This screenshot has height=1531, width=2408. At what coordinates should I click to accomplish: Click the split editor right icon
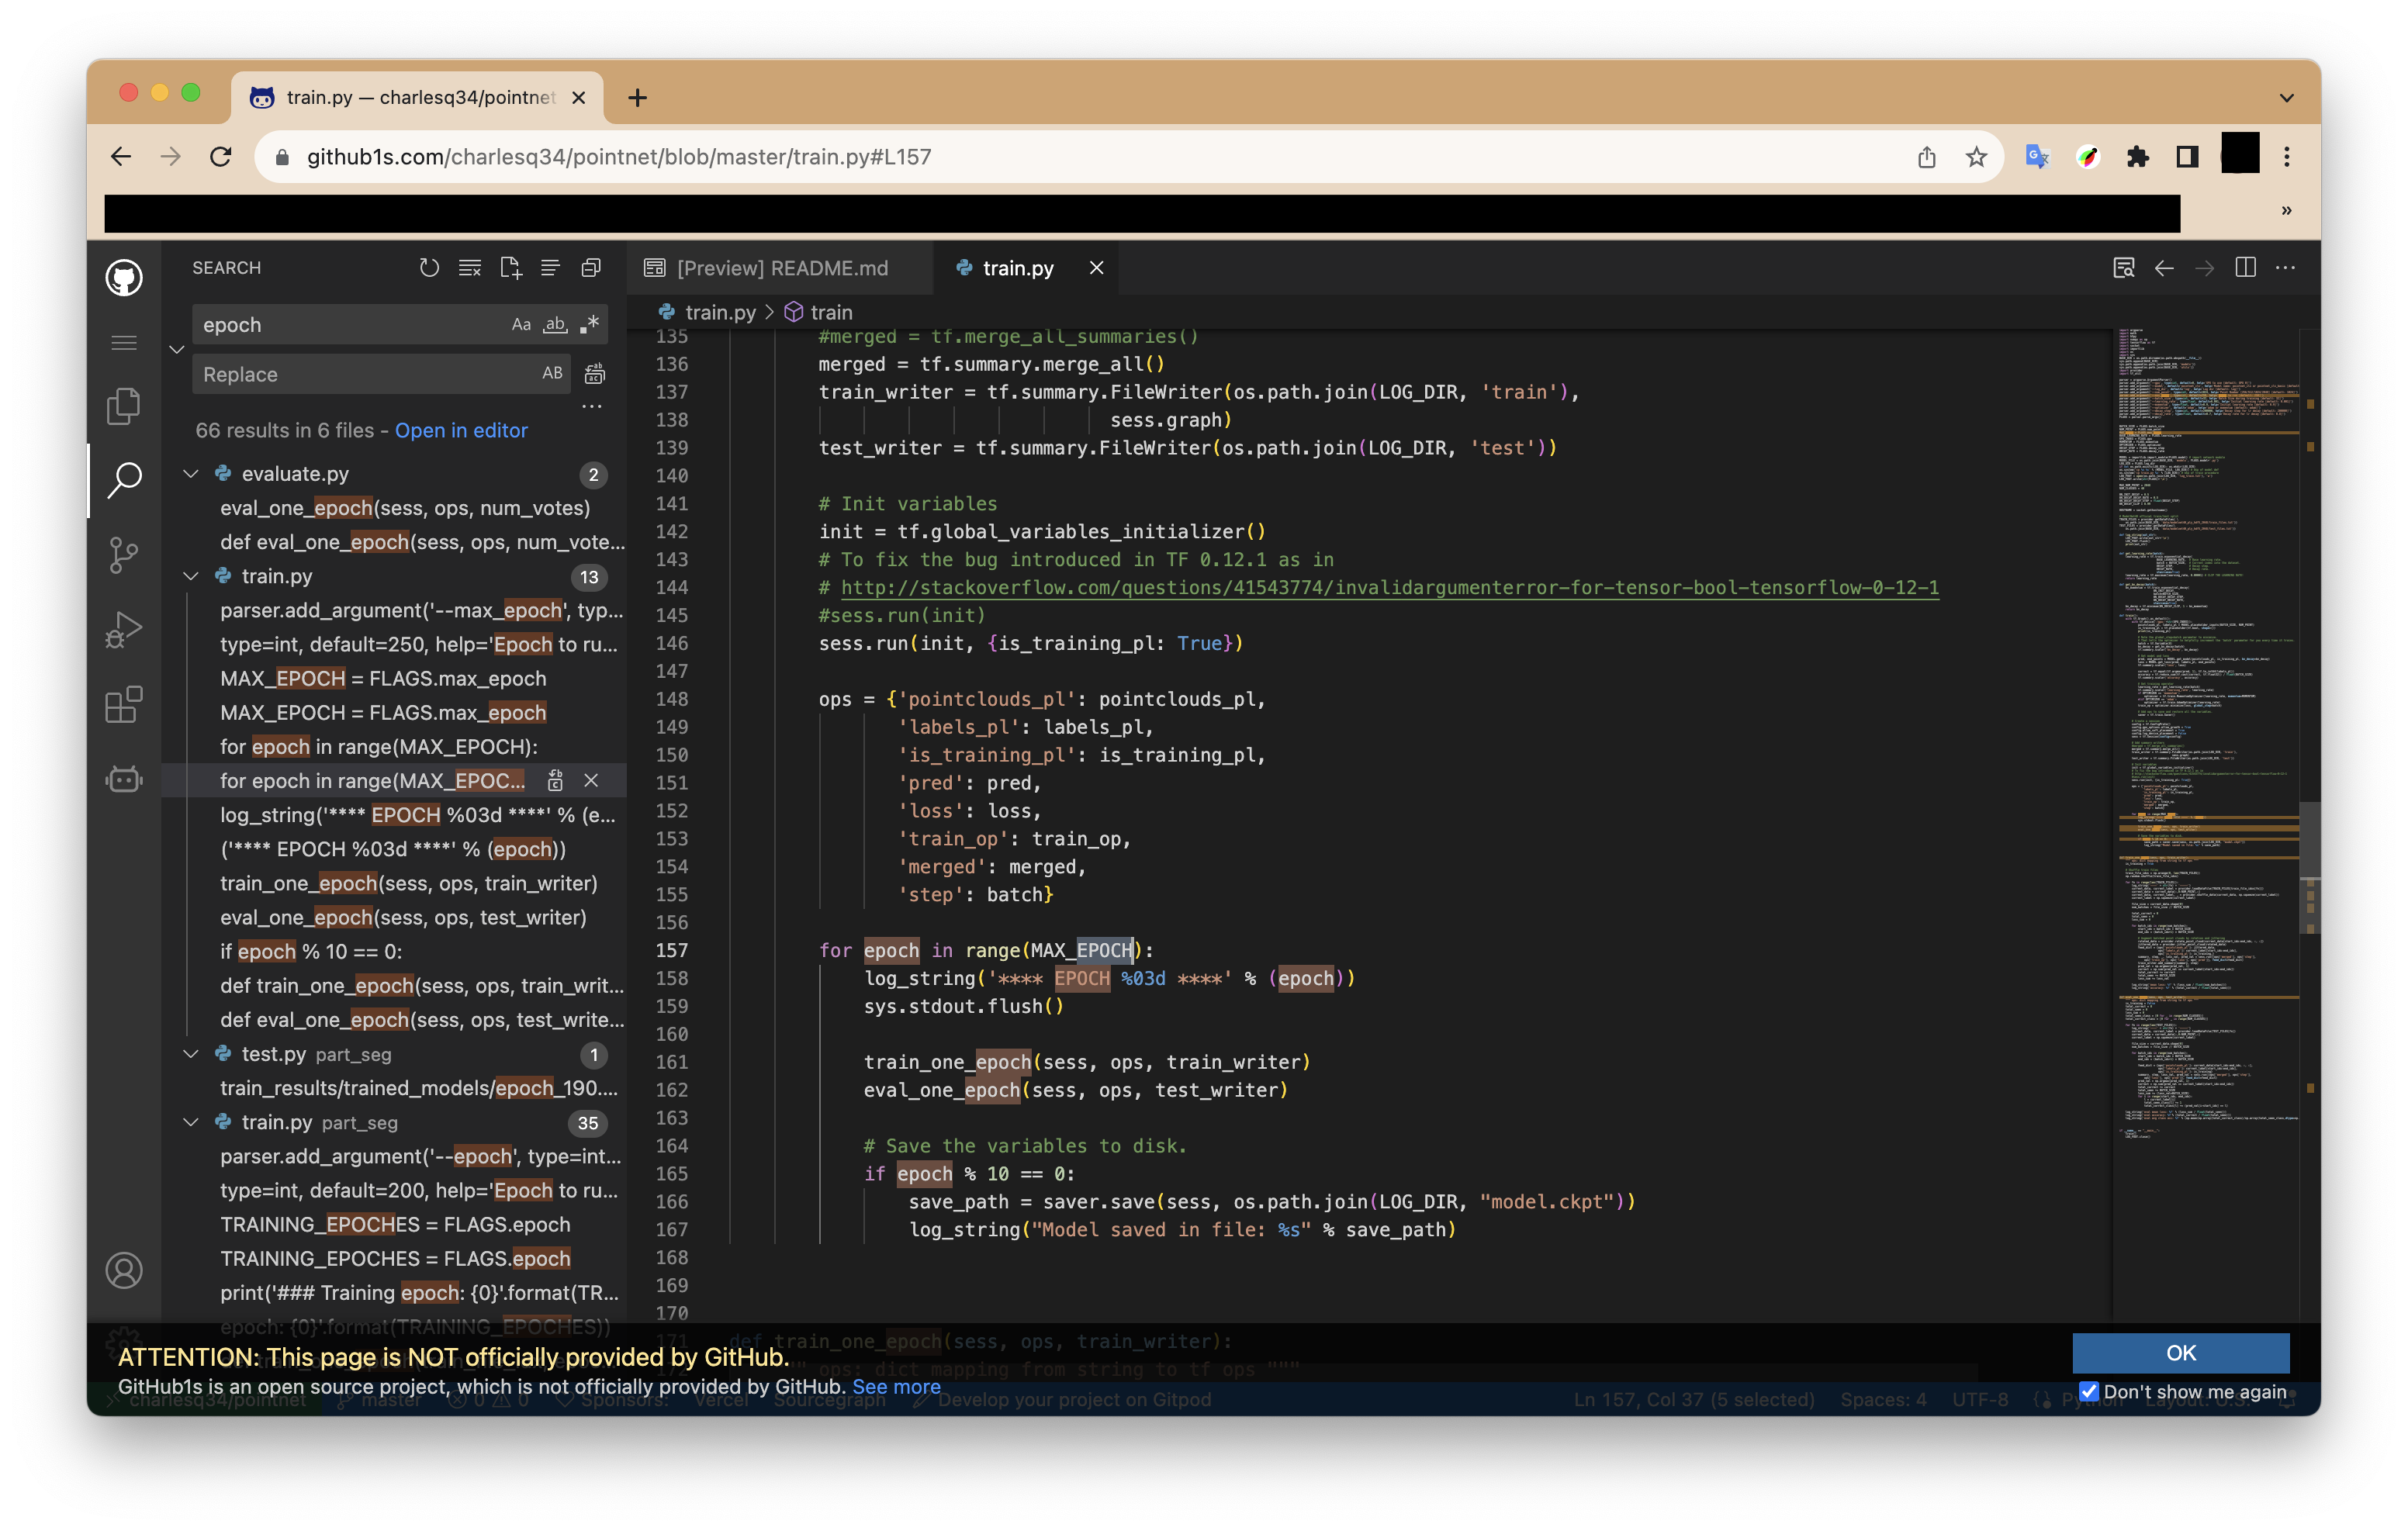tap(2245, 268)
